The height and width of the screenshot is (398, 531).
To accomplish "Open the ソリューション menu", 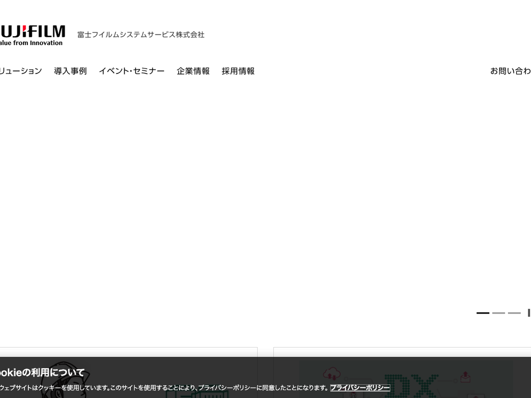I will tap(21, 71).
